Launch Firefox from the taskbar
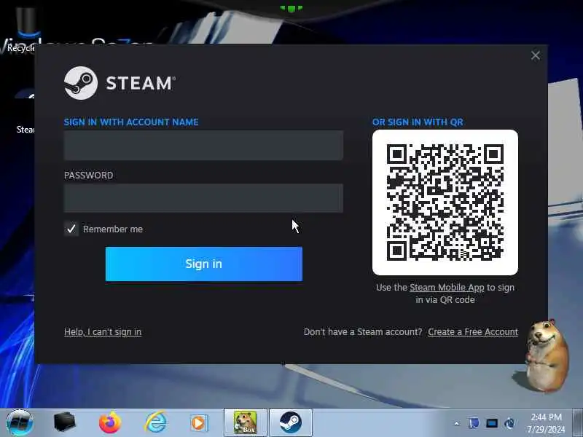 110,422
